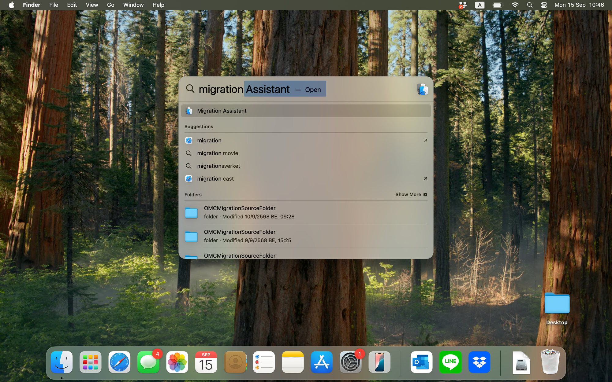The image size is (612, 382).
Task: Click the Spotlight search text field
Action: click(x=306, y=89)
